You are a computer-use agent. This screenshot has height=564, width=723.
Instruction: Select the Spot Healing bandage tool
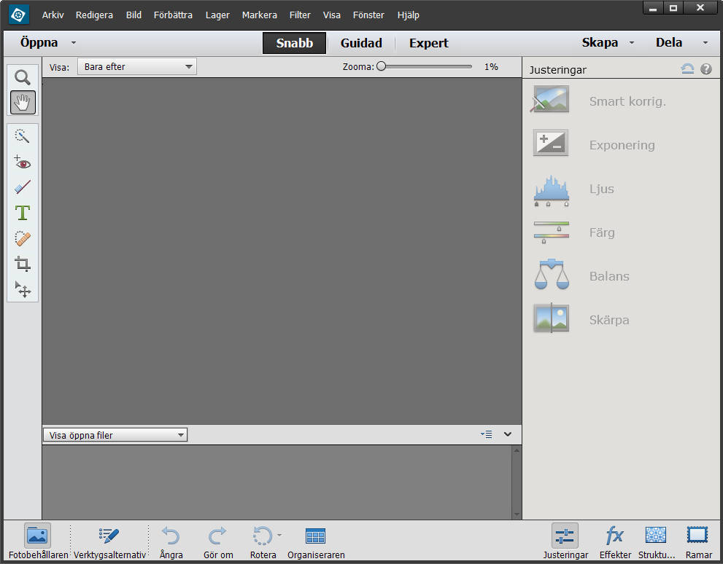(22, 238)
